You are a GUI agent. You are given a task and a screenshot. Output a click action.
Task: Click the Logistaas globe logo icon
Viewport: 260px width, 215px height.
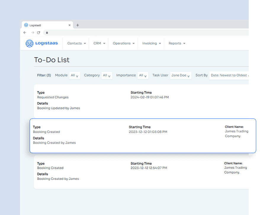tap(30, 44)
